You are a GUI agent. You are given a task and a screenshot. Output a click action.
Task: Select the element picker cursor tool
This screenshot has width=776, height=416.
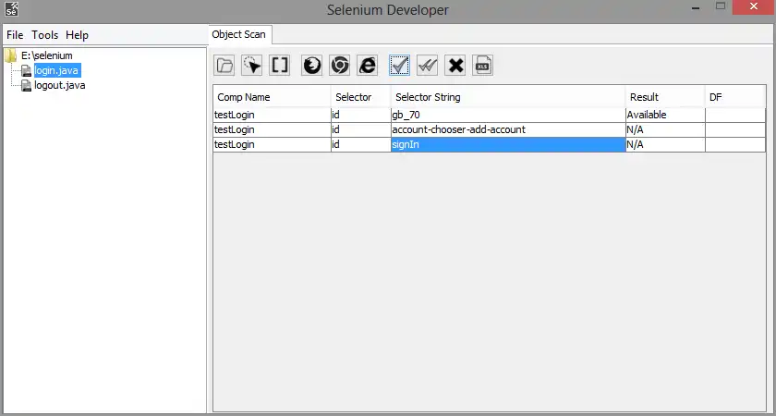(252, 66)
